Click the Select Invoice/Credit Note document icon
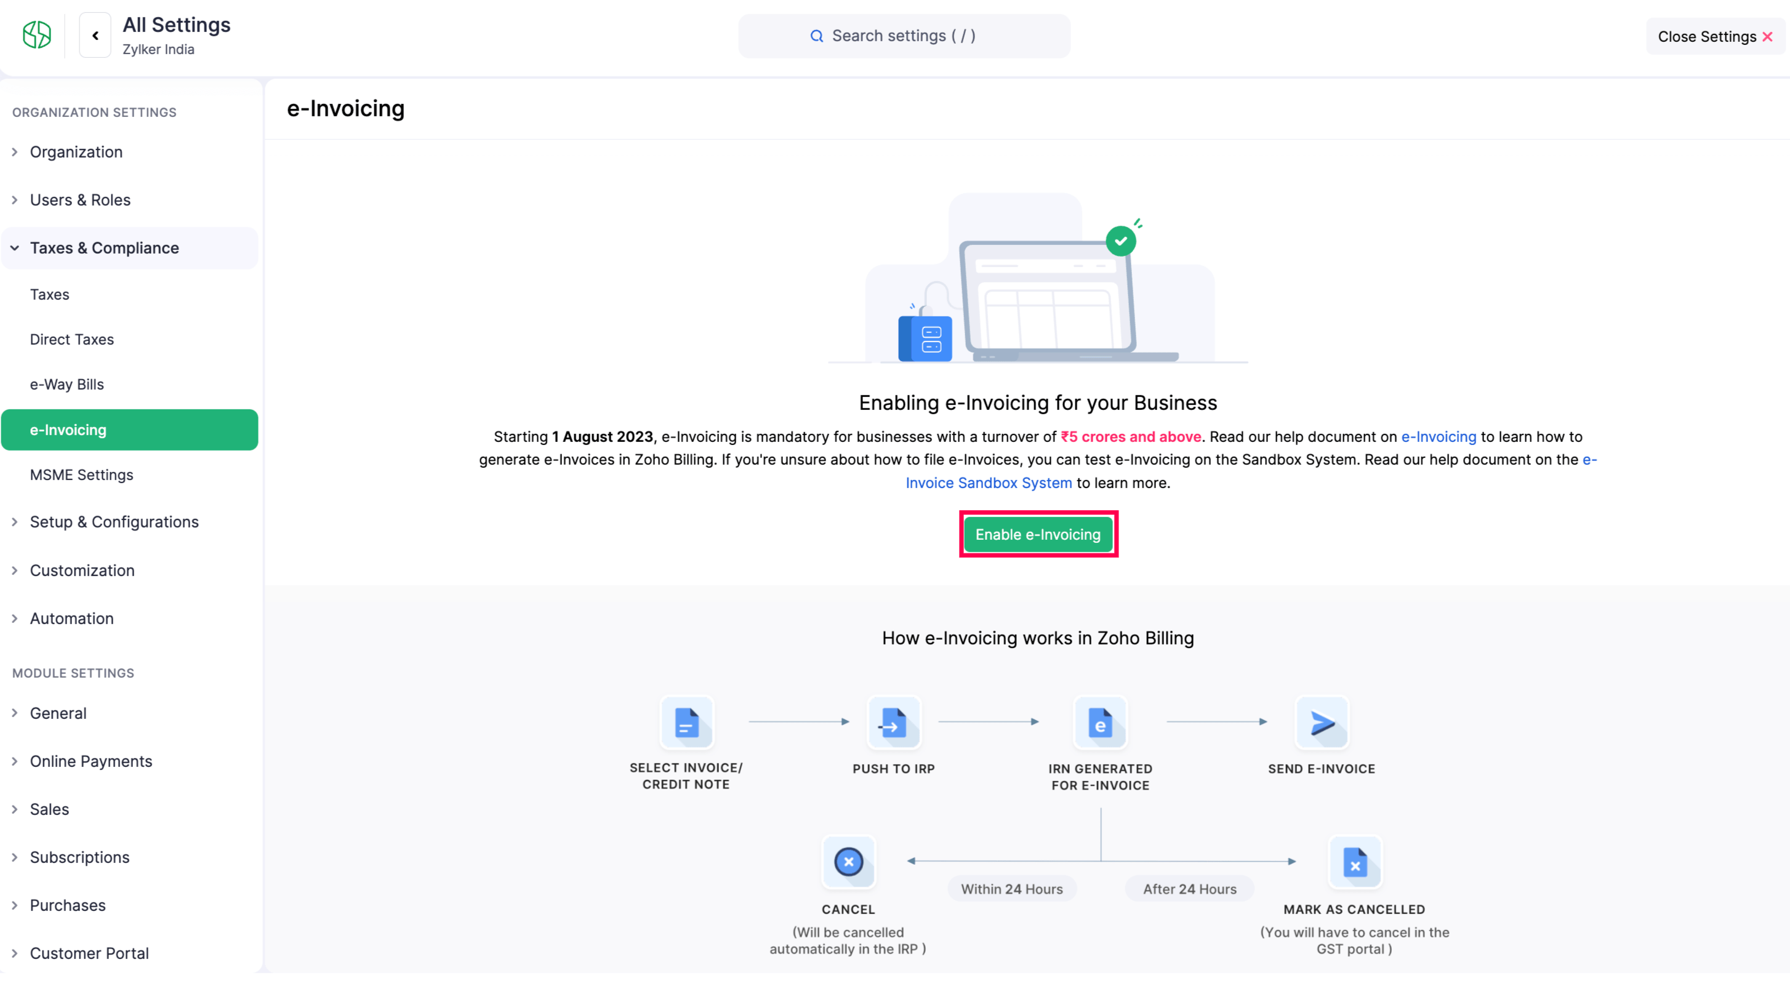Screen dimensions: 1790x991 pos(686,723)
